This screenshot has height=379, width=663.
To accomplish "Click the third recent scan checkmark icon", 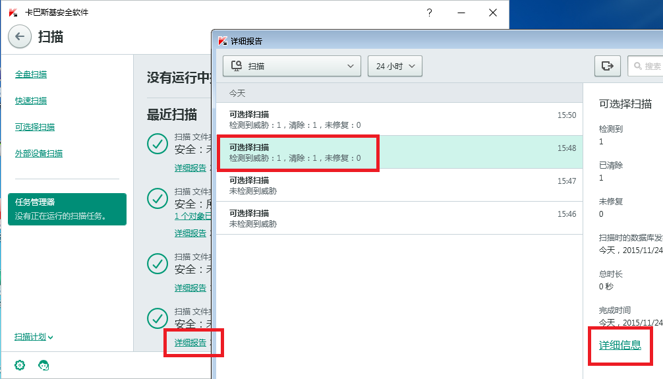I will click(158, 264).
